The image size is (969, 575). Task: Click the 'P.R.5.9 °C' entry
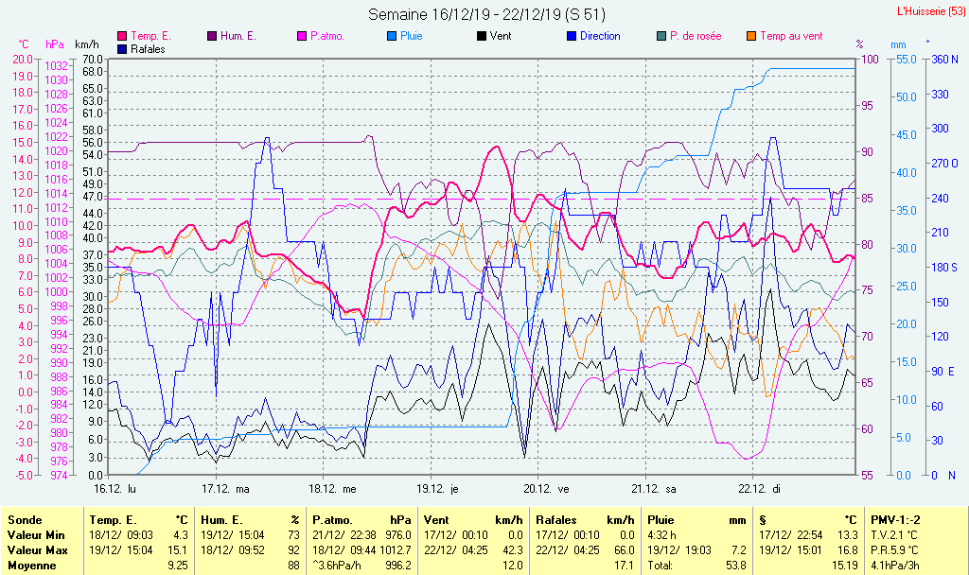pos(894,550)
